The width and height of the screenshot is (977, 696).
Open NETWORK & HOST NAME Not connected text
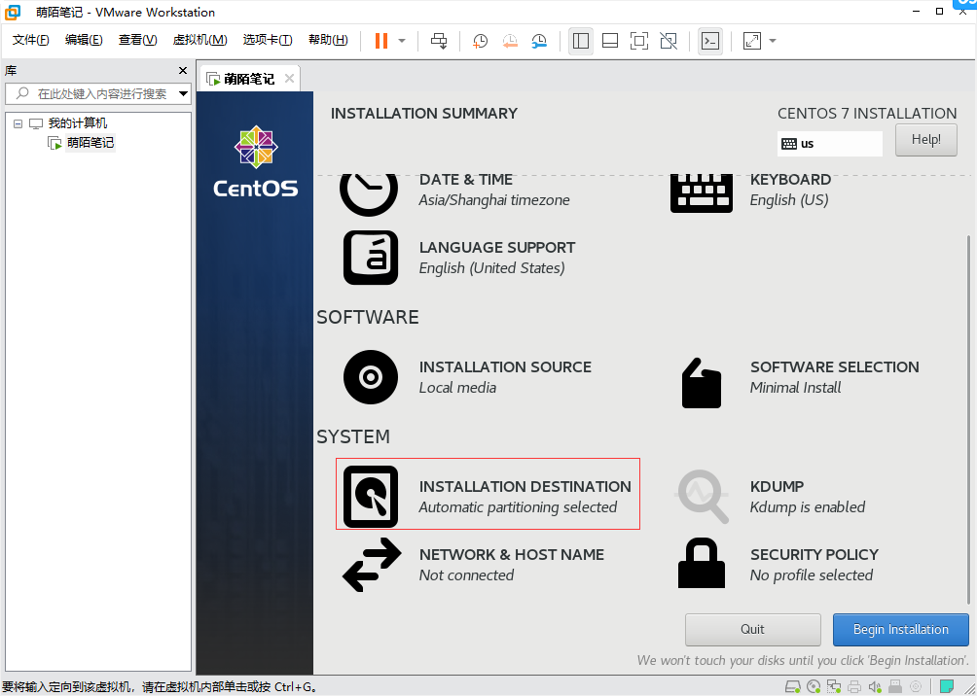[466, 575]
